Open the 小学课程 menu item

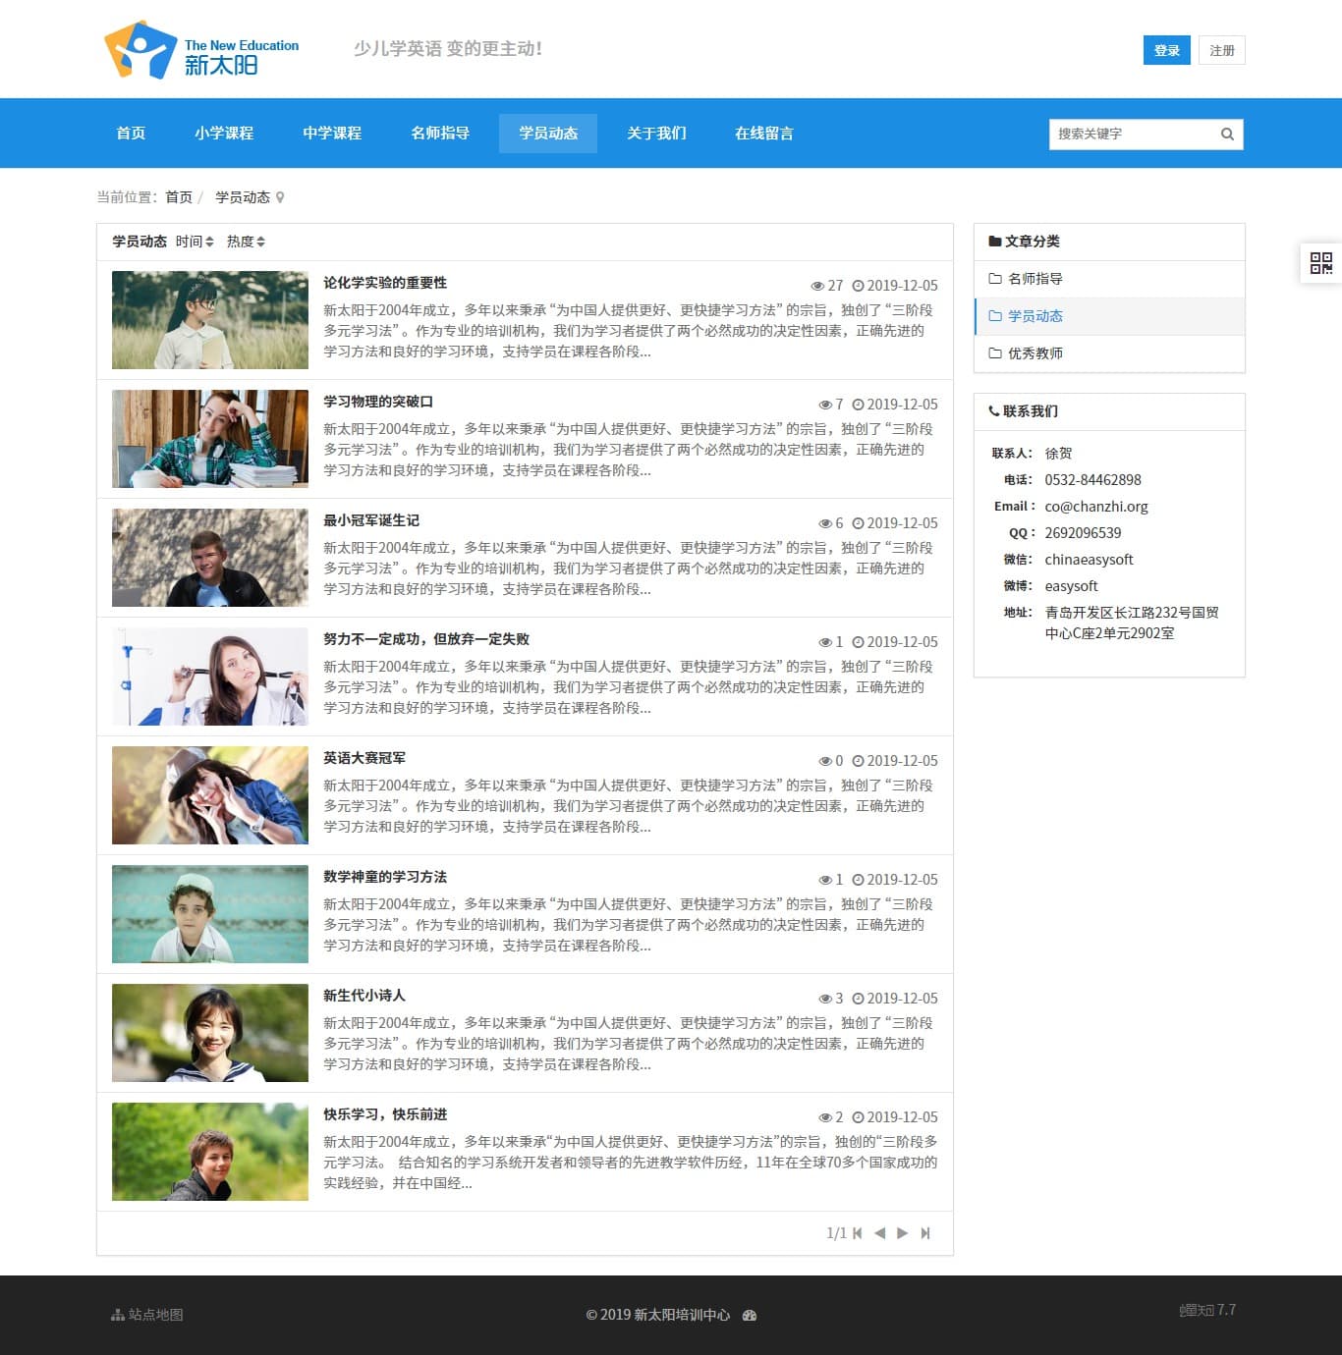pyautogui.click(x=224, y=134)
